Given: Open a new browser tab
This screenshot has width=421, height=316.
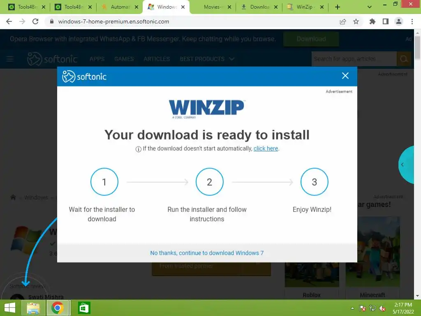Looking at the screenshot, I should point(338,7).
